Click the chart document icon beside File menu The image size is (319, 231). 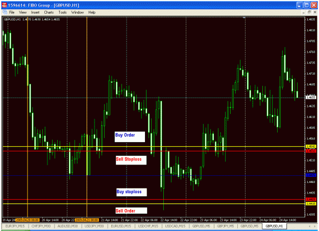(x=5, y=12)
